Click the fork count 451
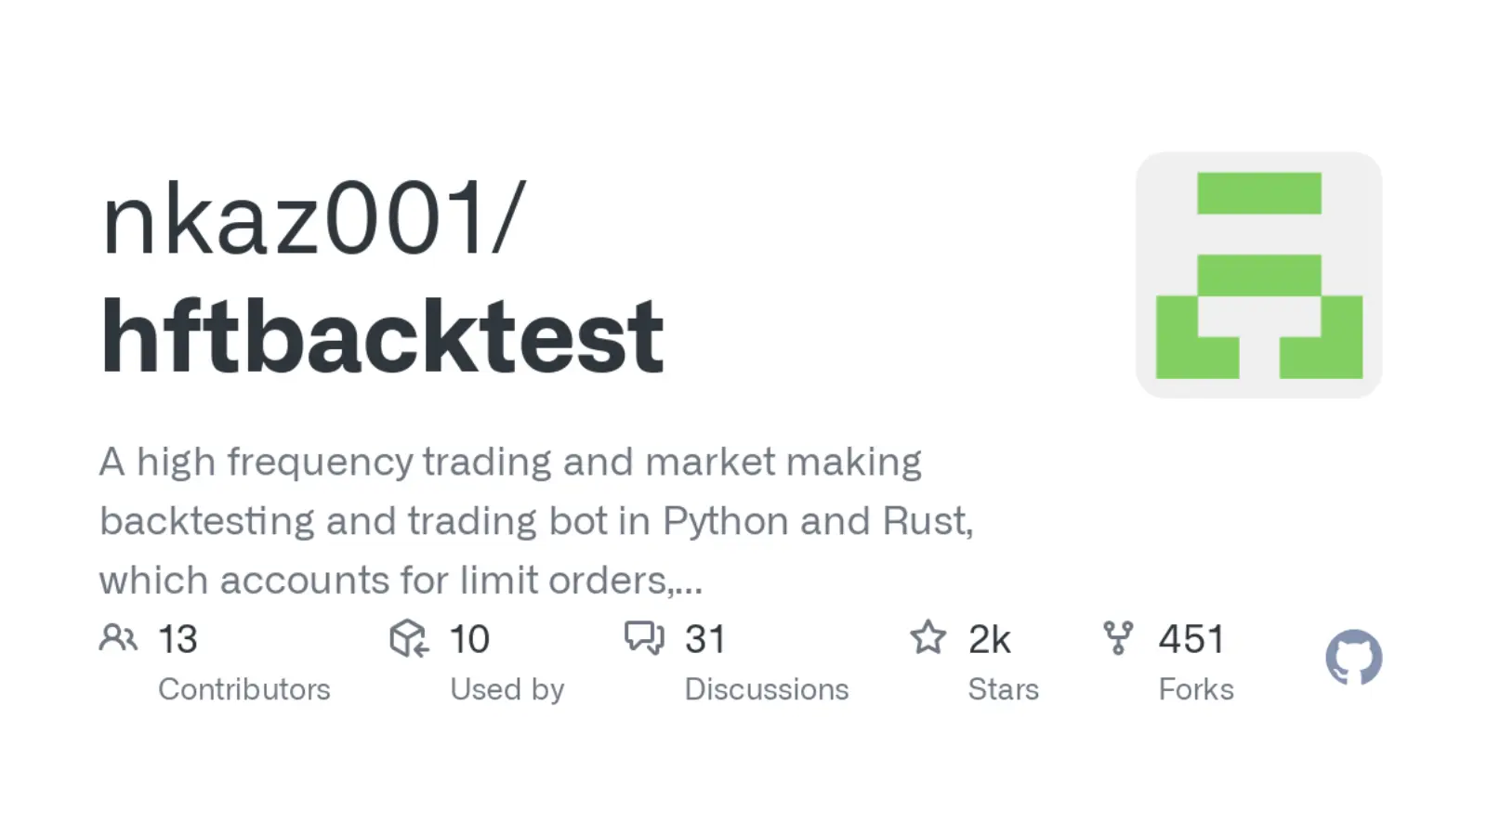Viewport: 1487px width, 836px height. click(1191, 639)
